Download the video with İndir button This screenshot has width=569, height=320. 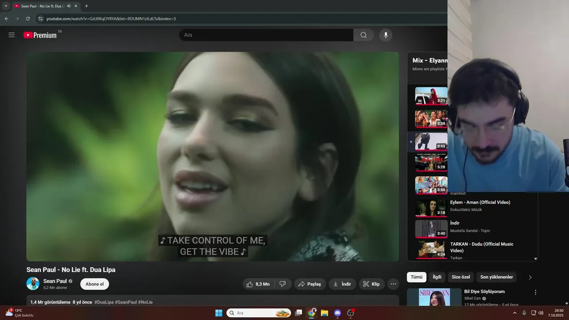342,284
